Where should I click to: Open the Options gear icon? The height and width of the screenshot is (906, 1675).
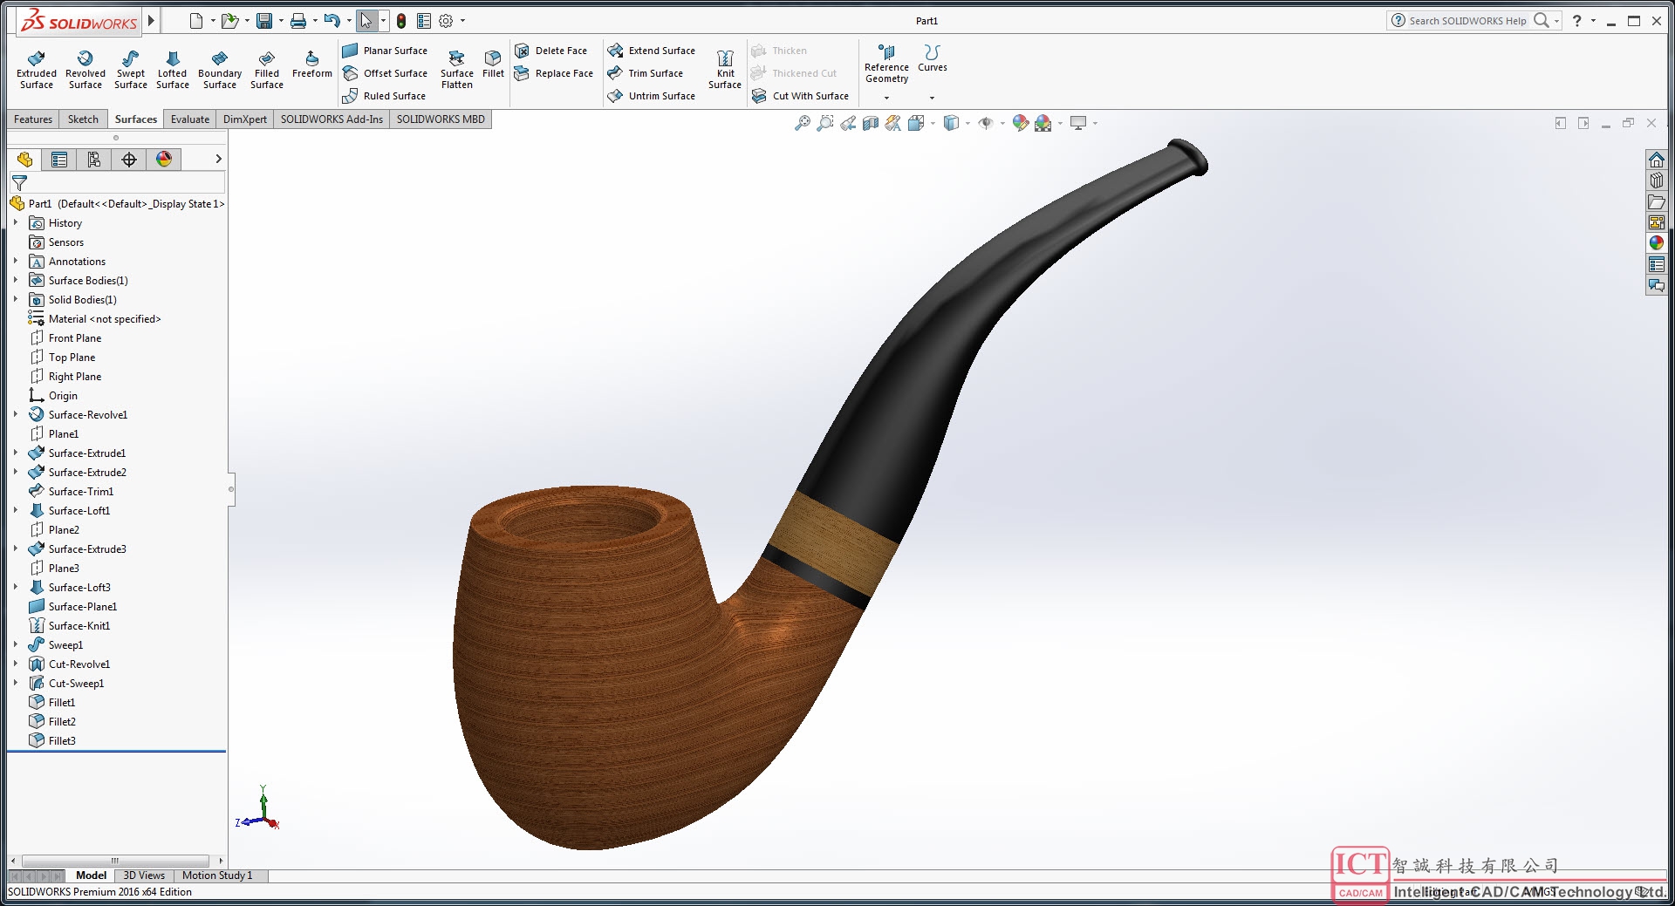(446, 21)
